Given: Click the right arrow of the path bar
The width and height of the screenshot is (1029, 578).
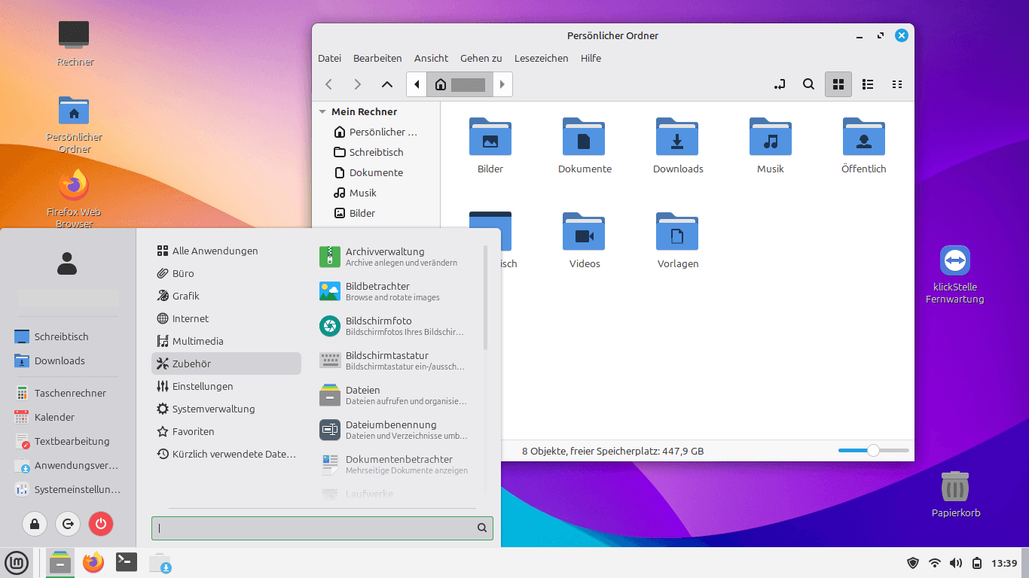Looking at the screenshot, I should [502, 84].
